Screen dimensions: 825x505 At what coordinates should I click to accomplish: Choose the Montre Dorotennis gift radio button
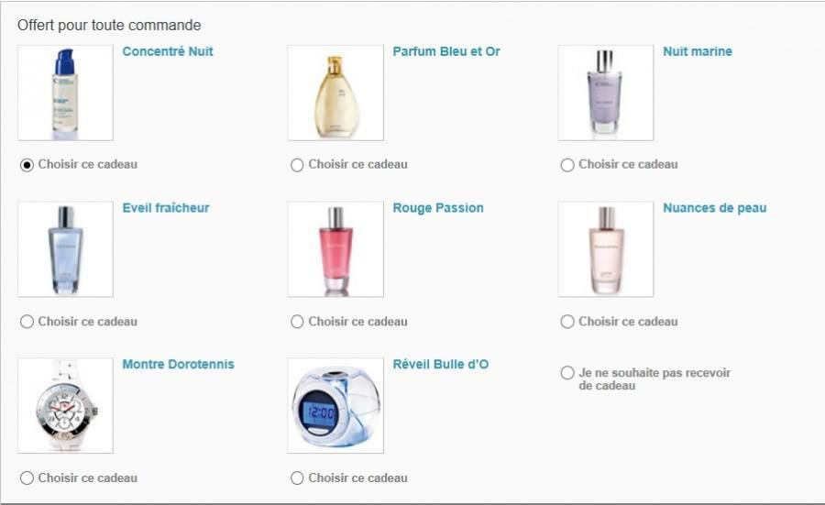pyautogui.click(x=27, y=478)
